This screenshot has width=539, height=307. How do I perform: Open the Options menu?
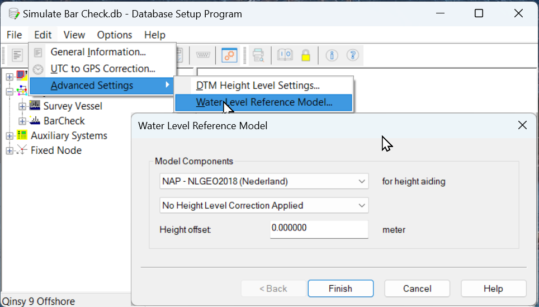(x=115, y=35)
